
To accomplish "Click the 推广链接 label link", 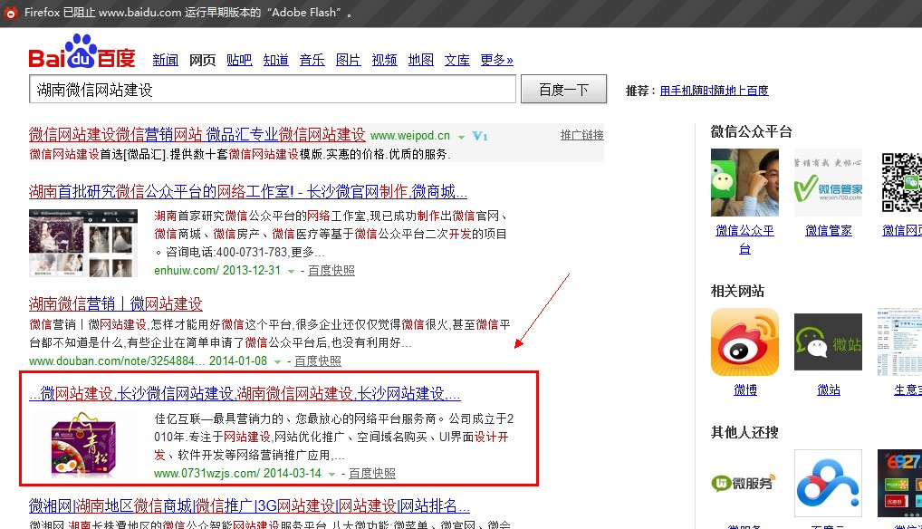I will pos(581,135).
